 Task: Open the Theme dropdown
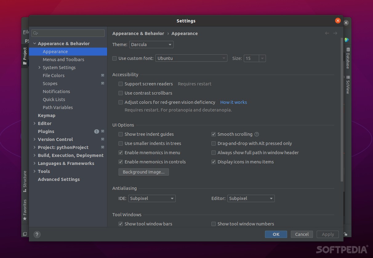pyautogui.click(x=151, y=45)
